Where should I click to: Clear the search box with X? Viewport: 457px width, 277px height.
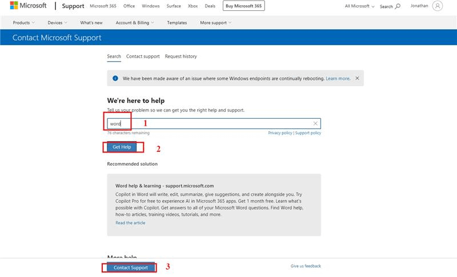pos(315,123)
